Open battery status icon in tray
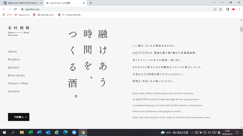 pyautogui.click(x=201, y=133)
